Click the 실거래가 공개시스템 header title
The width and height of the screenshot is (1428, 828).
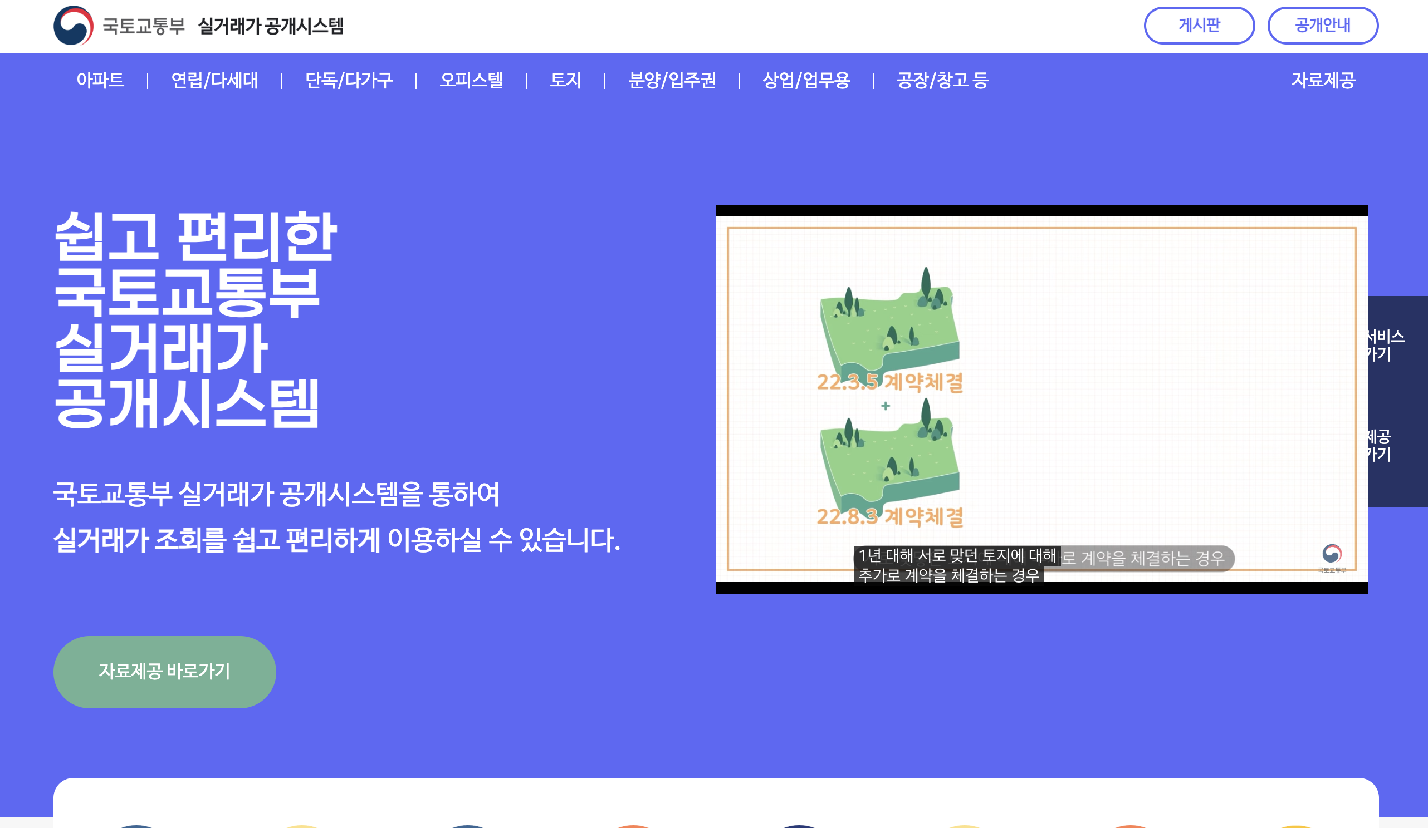271,26
